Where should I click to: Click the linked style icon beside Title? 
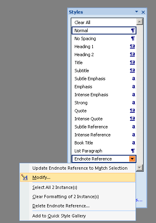point(132,62)
